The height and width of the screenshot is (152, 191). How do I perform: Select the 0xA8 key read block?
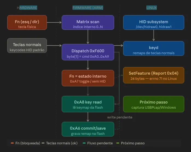(88, 104)
